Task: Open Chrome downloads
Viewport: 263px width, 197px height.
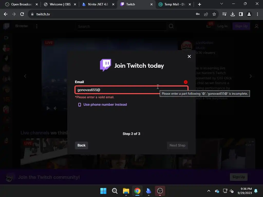Action: click(233, 14)
